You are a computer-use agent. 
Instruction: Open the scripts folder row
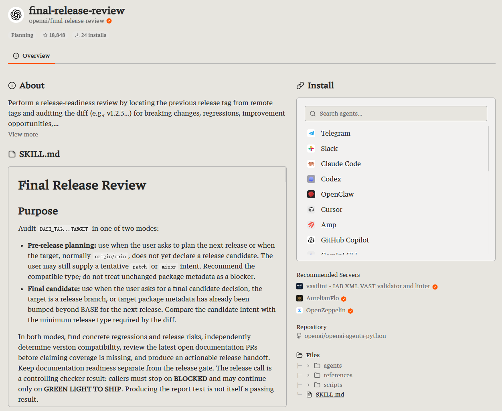[325, 385]
